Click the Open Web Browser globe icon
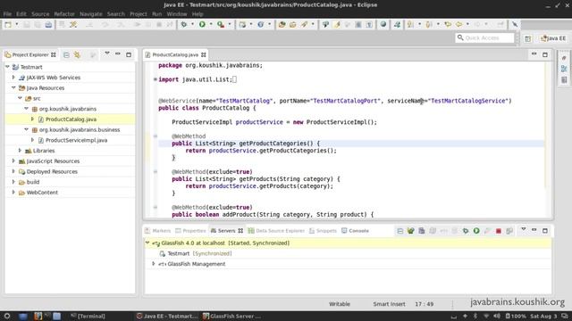 click(x=383, y=24)
